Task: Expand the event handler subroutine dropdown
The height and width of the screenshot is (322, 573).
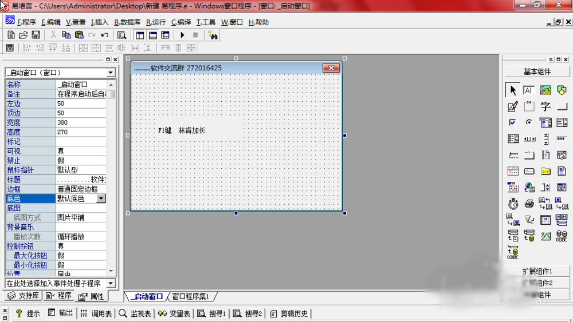Action: coord(111,283)
